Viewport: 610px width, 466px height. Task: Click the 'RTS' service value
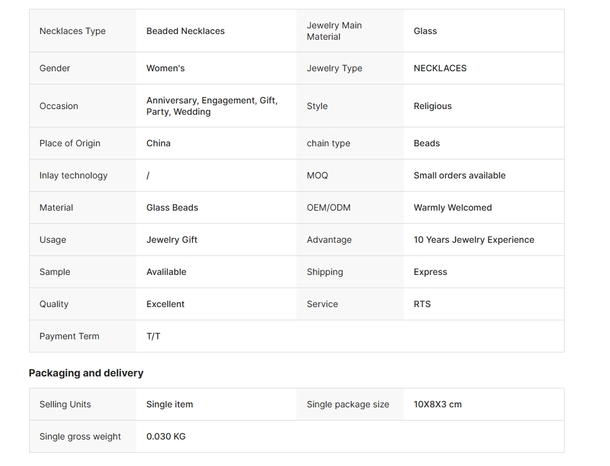point(422,304)
